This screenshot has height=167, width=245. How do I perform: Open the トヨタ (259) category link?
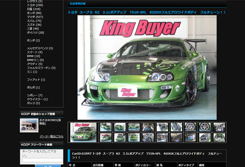pyautogui.click(x=35, y=5)
